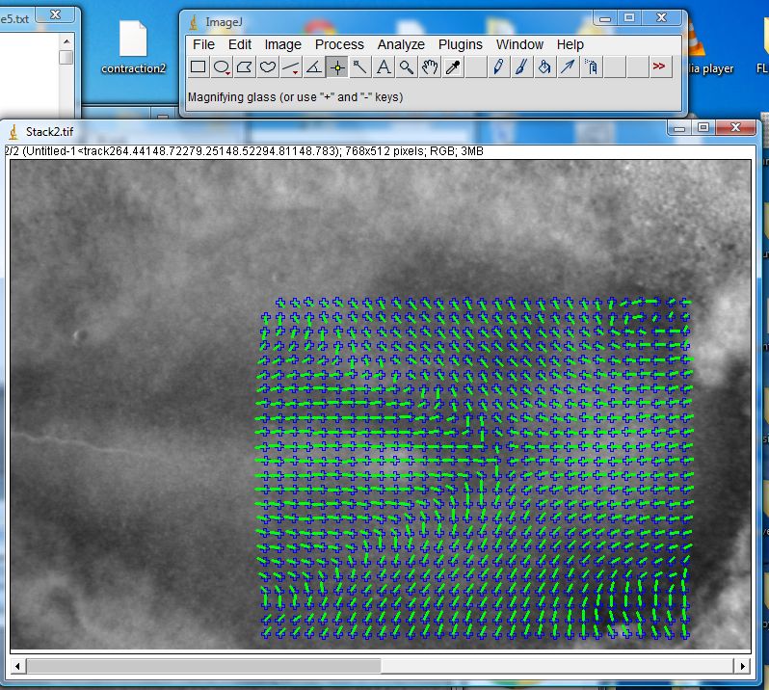Select the Flood Fill bucket tool
This screenshot has height=690, width=769.
click(x=544, y=66)
